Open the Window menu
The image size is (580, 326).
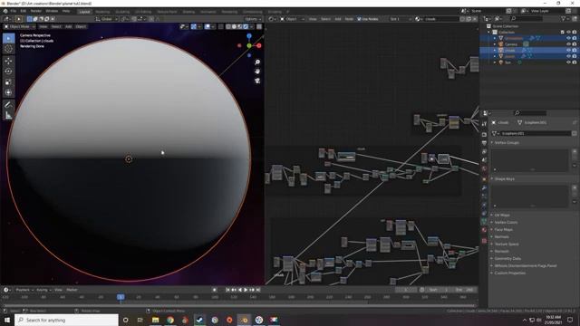[52, 11]
